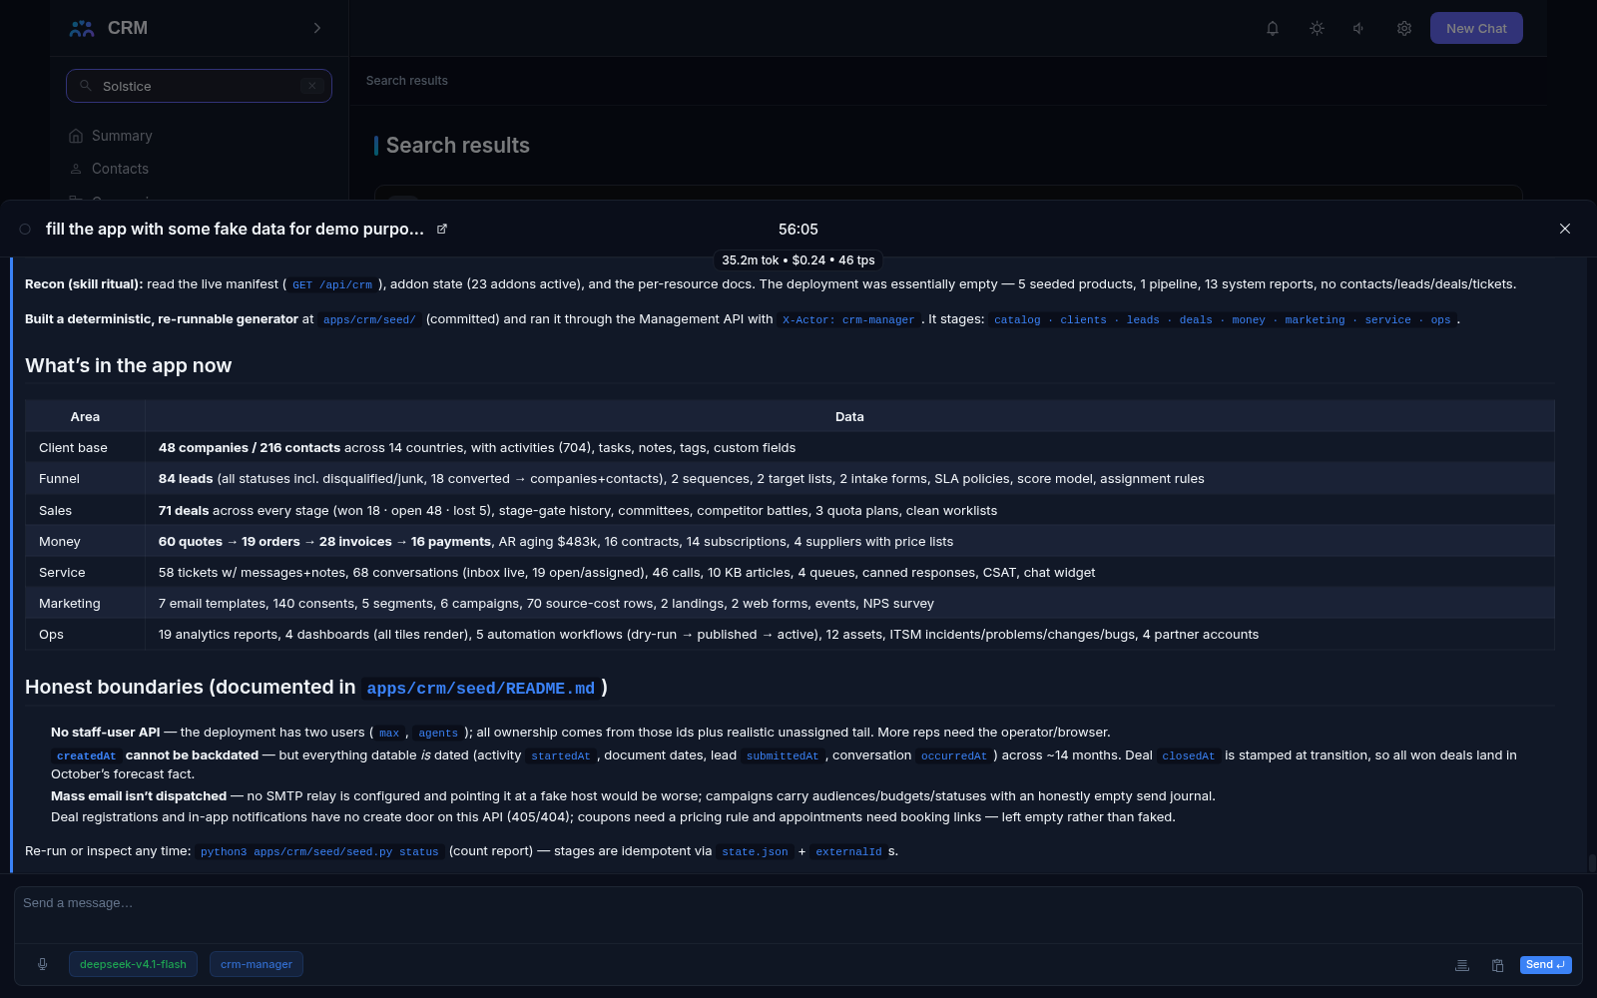Image resolution: width=1597 pixels, height=998 pixels.
Task: Click the Data column header
Action: 849,416
